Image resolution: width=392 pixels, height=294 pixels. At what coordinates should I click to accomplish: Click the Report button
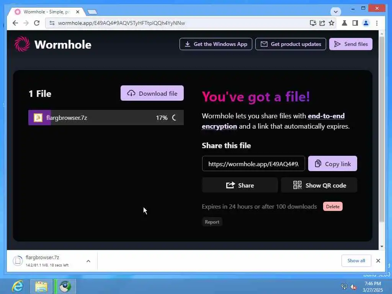(212, 222)
